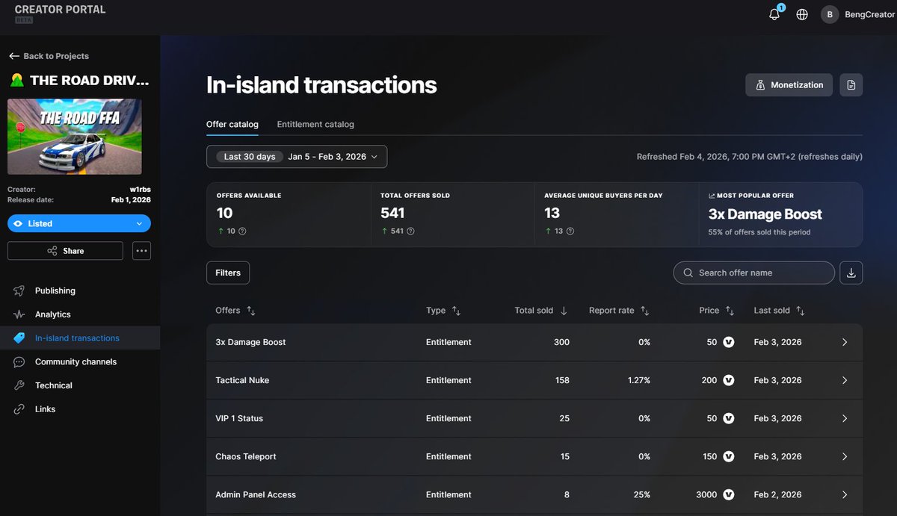Click the Monetization button
Screen dimensions: 897x516
tap(789, 84)
